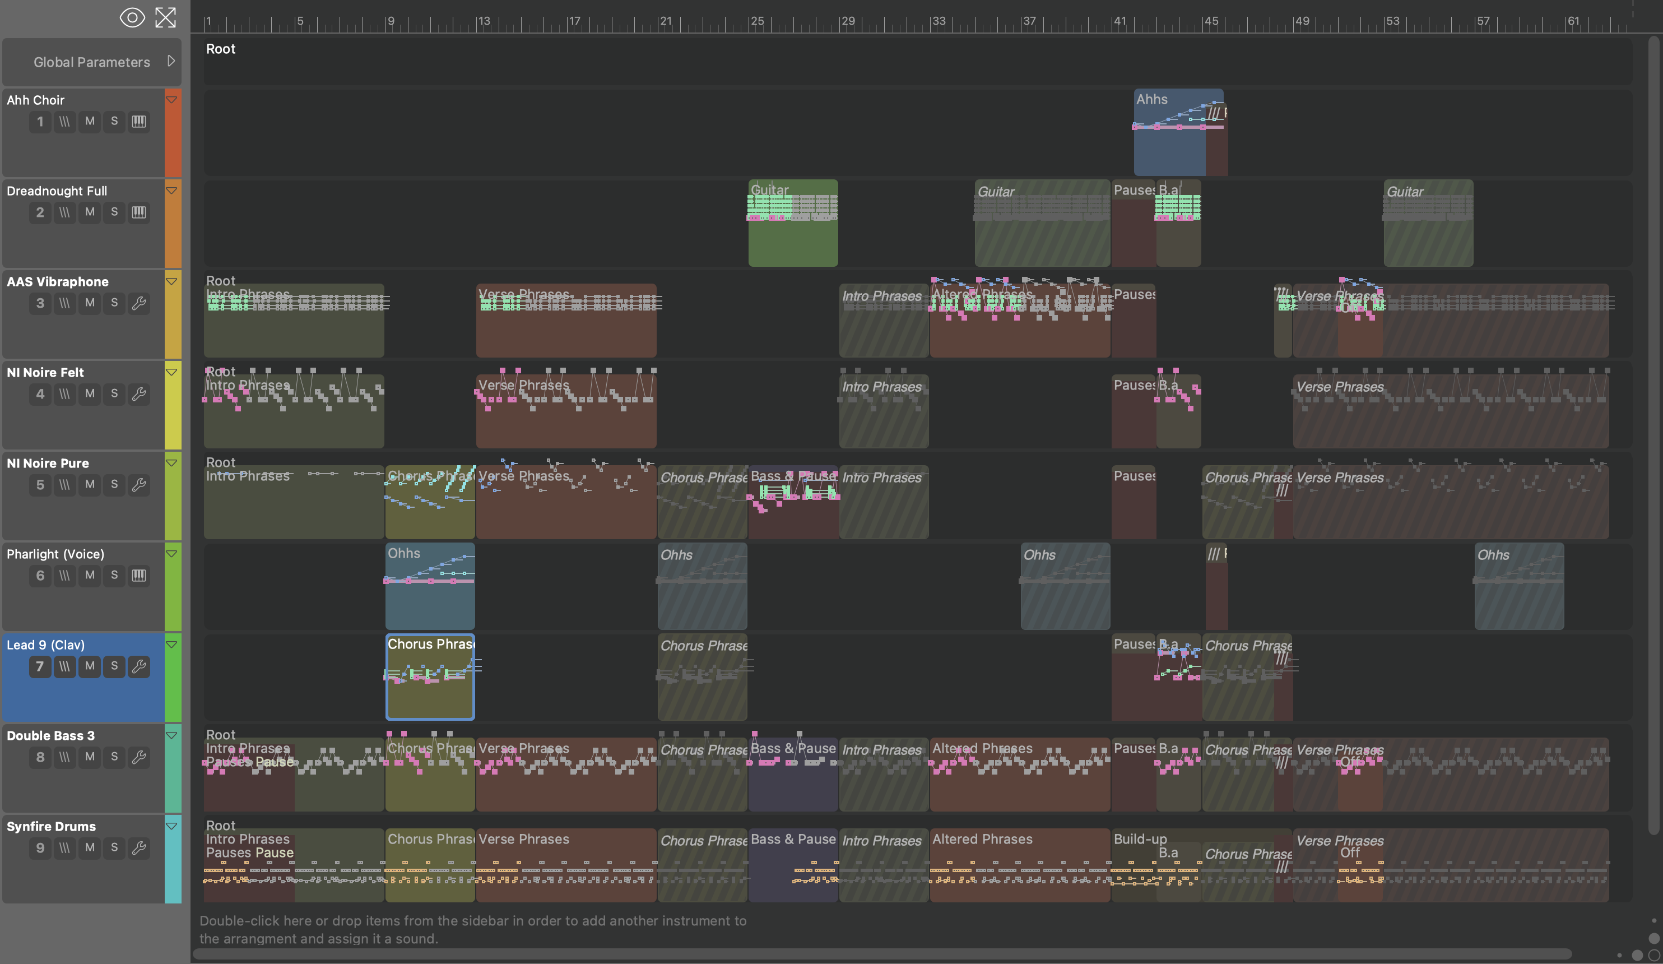This screenshot has height=964, width=1663.
Task: Click track number 8 button on Double Bass 3
Action: pos(40,757)
